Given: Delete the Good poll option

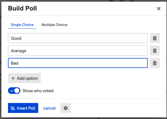Looking at the screenshot, I should pyautogui.click(x=155, y=38).
